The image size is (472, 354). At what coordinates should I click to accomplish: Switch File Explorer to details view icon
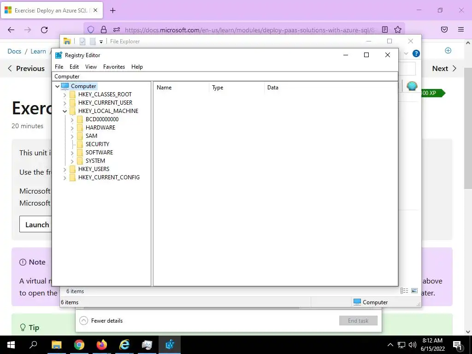click(x=404, y=290)
